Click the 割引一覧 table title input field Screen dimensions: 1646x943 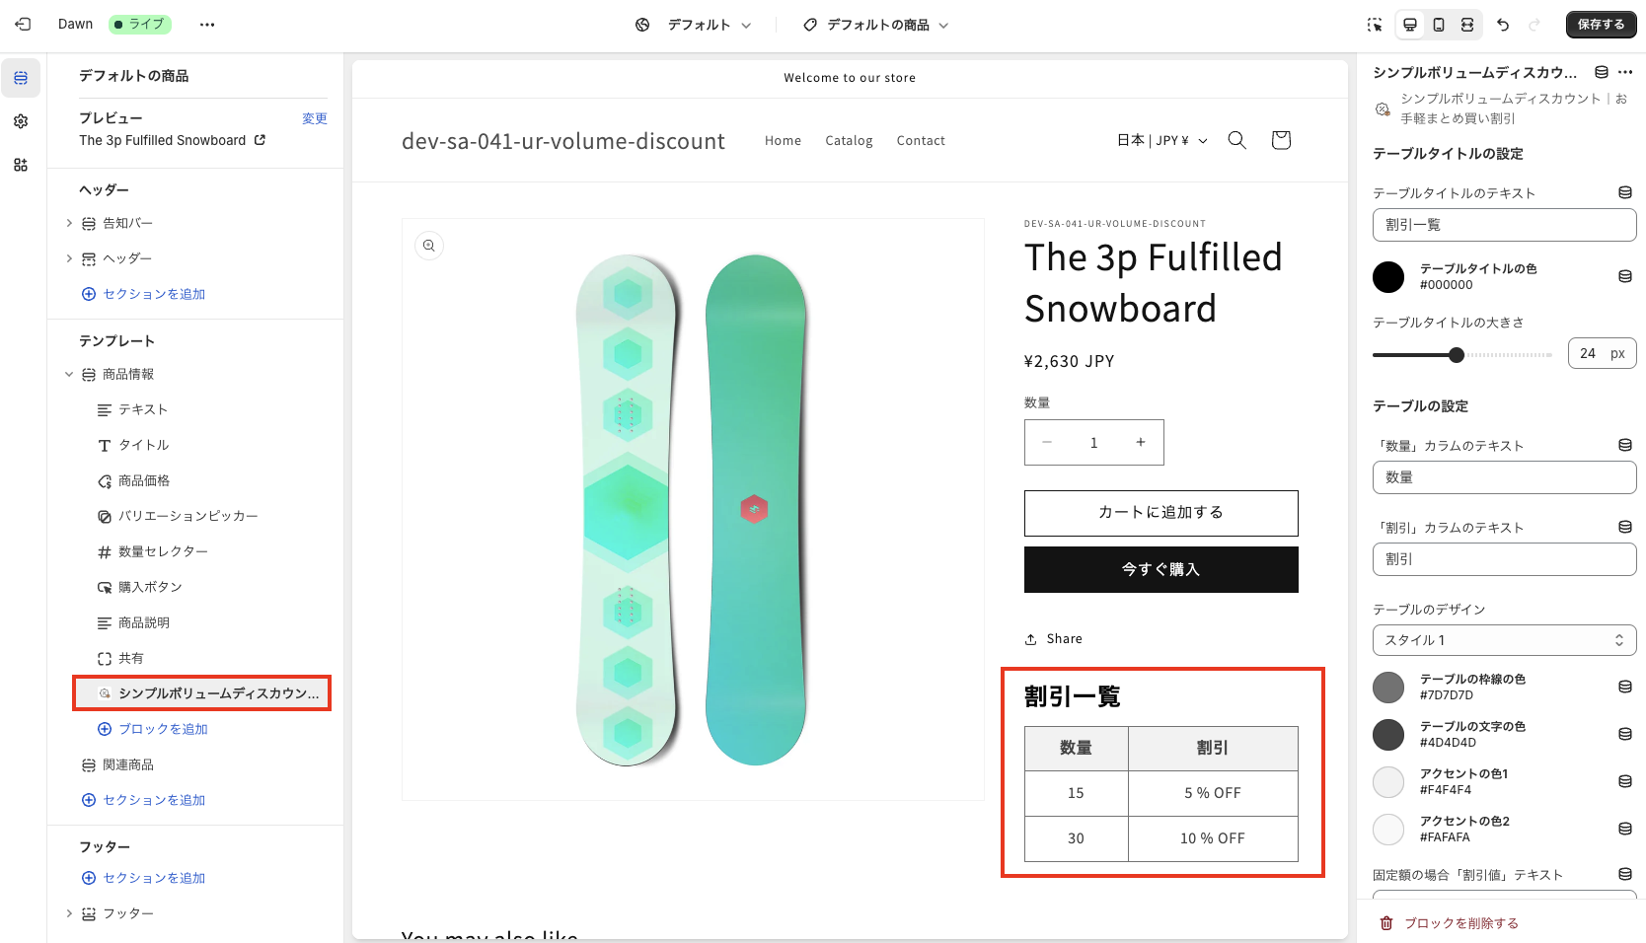[x=1503, y=225]
